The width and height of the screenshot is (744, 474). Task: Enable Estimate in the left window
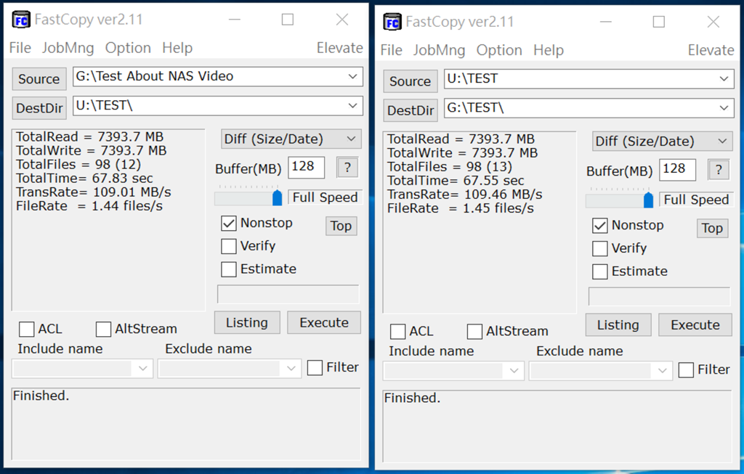click(x=229, y=269)
